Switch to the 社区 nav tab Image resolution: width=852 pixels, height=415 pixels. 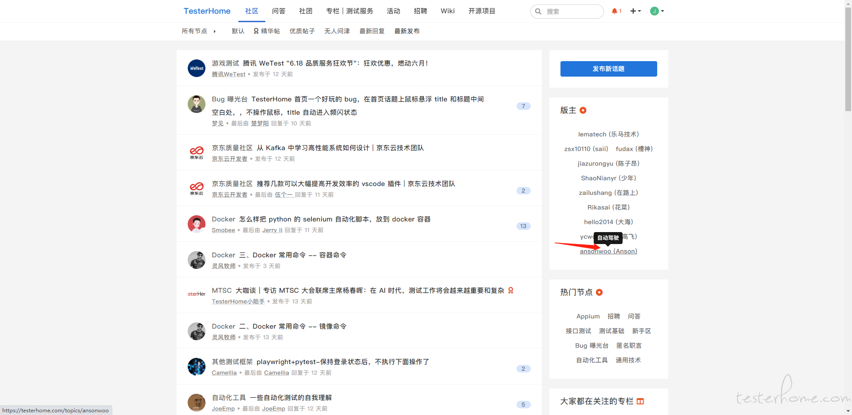click(x=252, y=11)
